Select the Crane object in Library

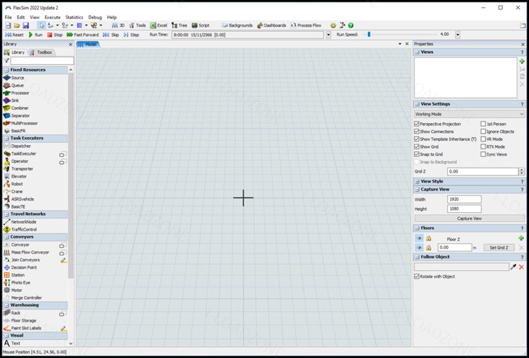(x=17, y=192)
